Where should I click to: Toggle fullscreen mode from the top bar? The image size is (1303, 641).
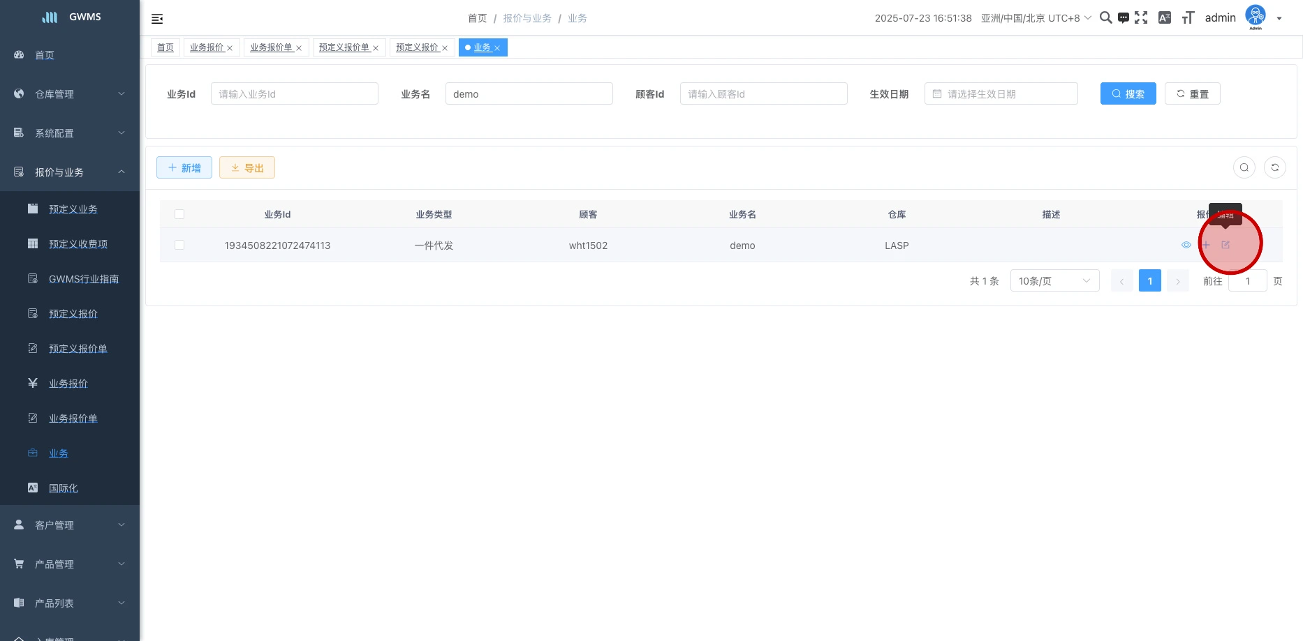[x=1141, y=18]
